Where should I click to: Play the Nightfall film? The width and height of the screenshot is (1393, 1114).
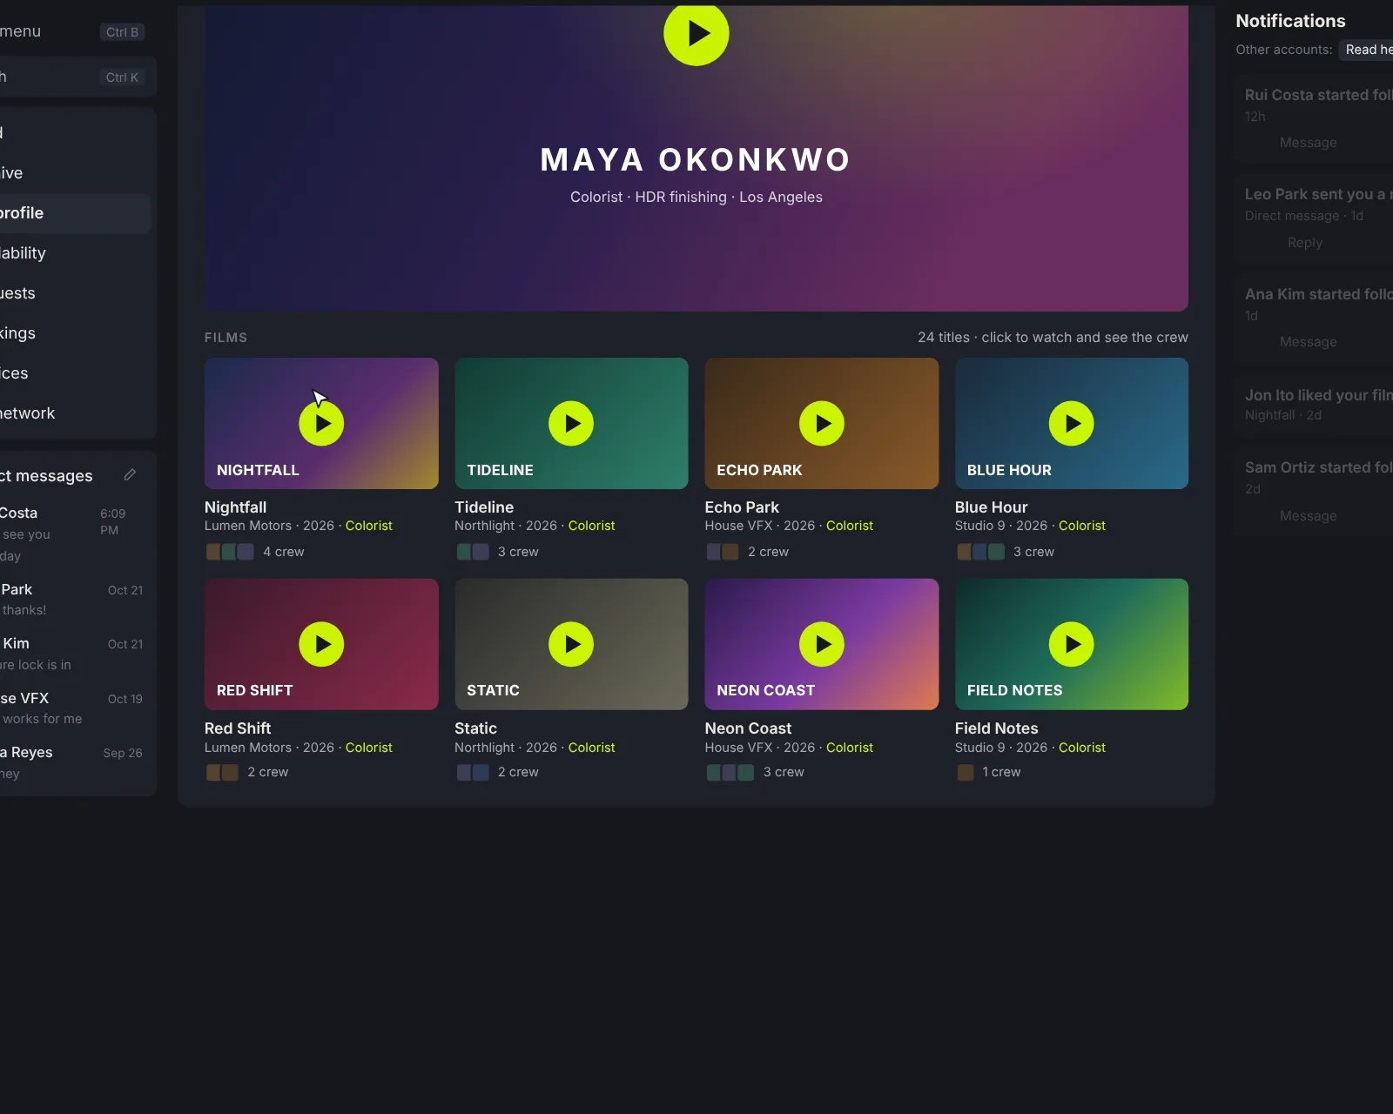(x=321, y=423)
